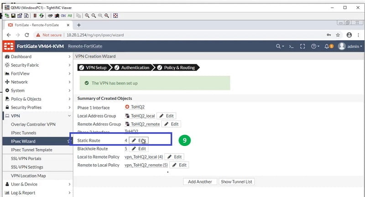The image size is (365, 197).
Task: Click TightVNC New connection toolbar icon
Action: [7, 16]
